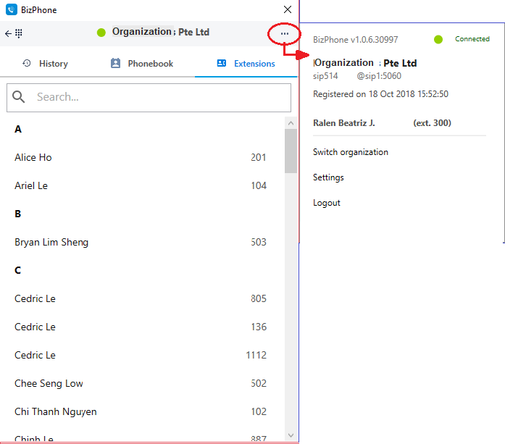Click extension number 201
The image size is (505, 444).
[259, 157]
